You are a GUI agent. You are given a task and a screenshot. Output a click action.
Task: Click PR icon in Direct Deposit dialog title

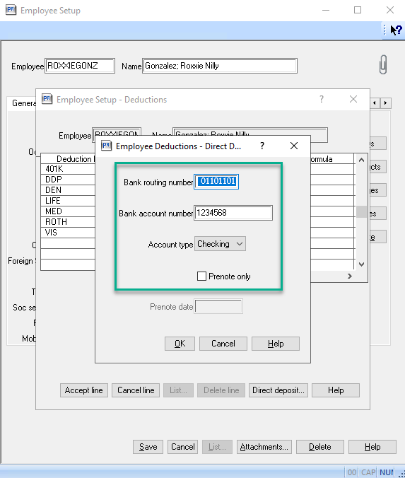coord(106,146)
